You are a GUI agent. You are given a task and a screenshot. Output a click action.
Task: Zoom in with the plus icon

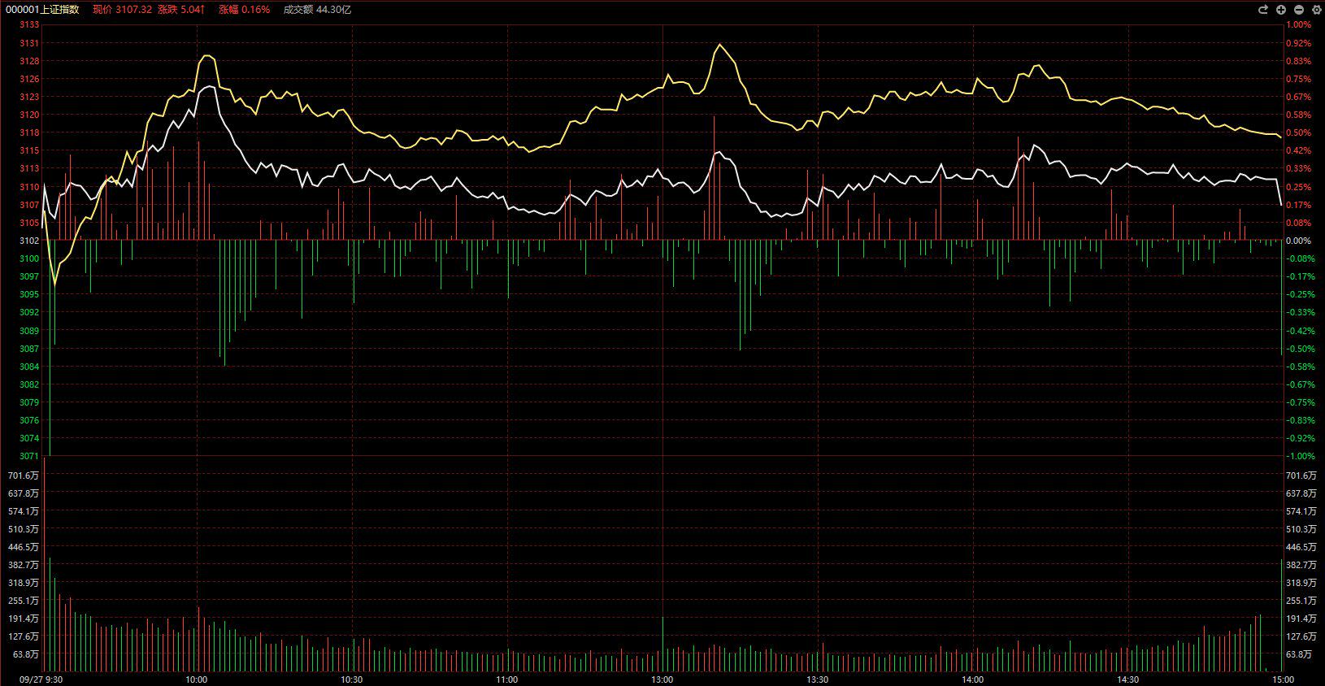tap(1281, 10)
